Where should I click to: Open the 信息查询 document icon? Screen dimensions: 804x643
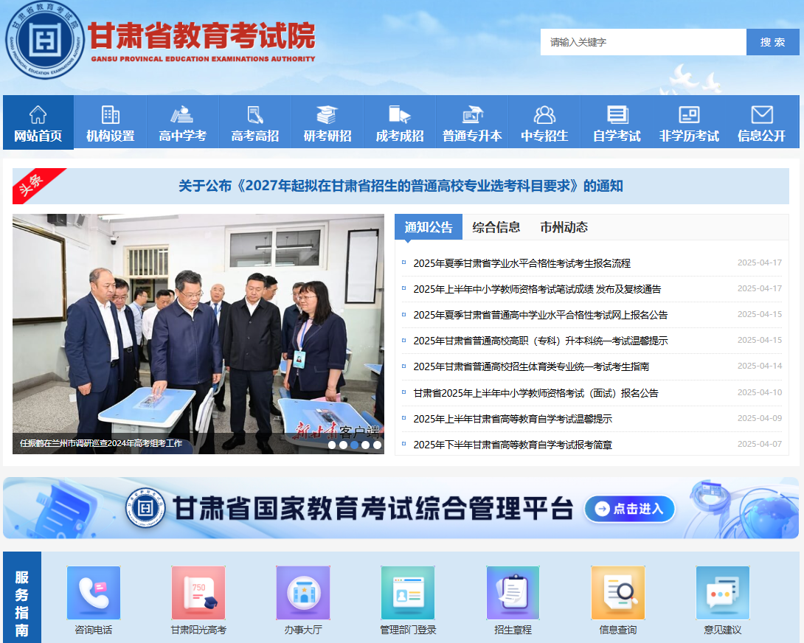618,593
